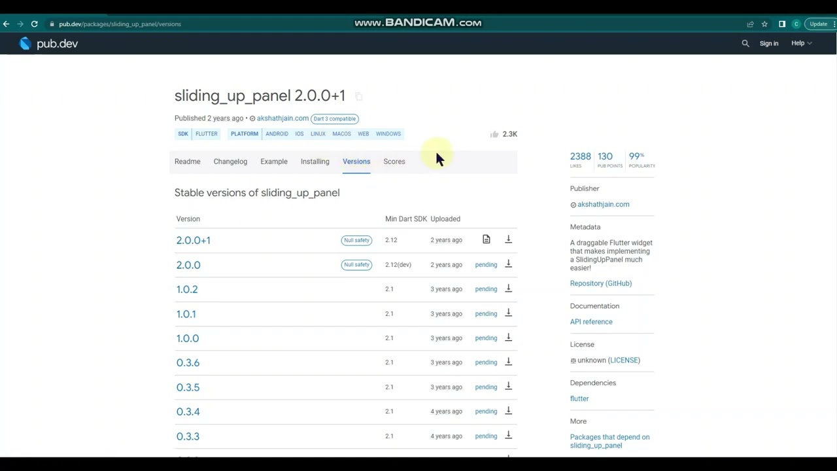Open browser three-dot menu

coord(833,24)
